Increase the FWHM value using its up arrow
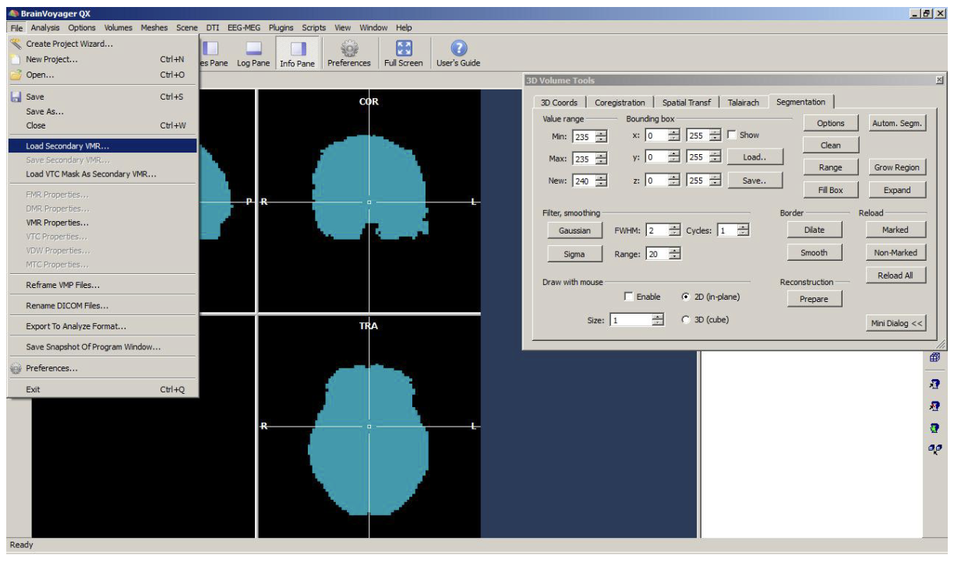The height and width of the screenshot is (562, 954). [x=674, y=227]
